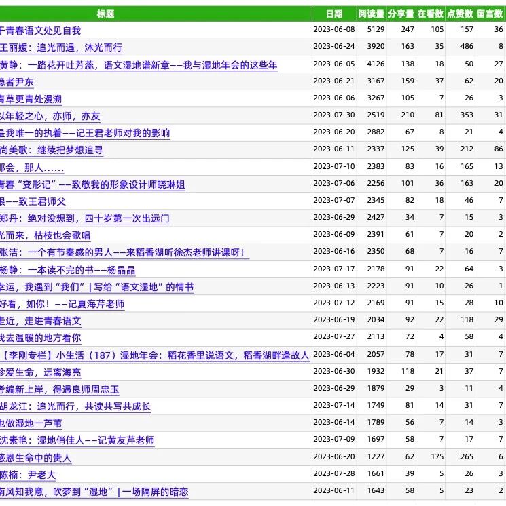Select date cell 2023-07-28
The width and height of the screenshot is (506, 506).
(x=334, y=473)
